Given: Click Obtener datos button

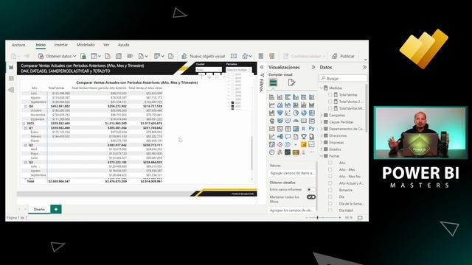Looking at the screenshot, I should 58,56.
